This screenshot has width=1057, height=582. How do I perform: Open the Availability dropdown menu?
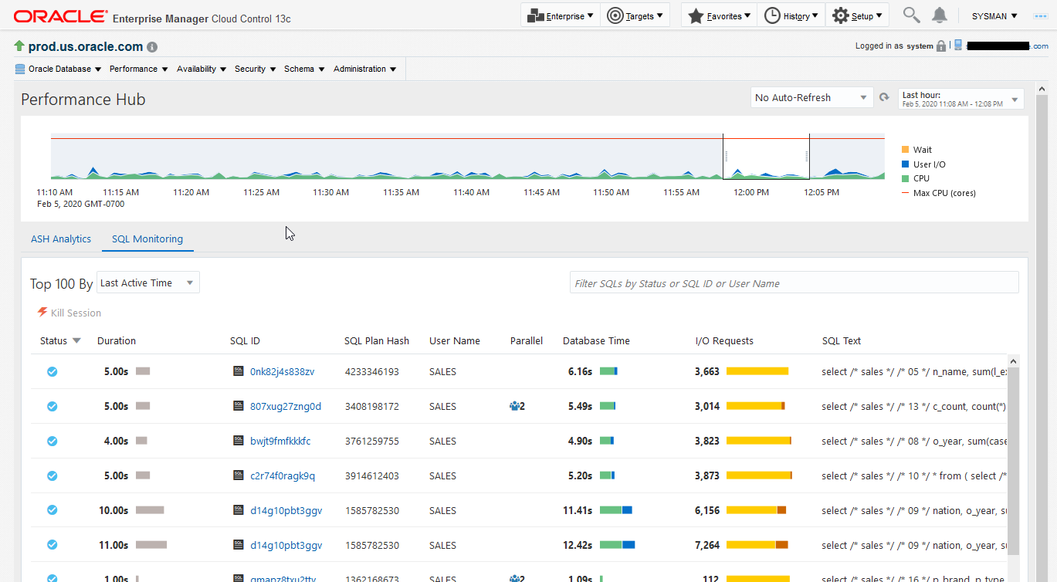pyautogui.click(x=202, y=69)
